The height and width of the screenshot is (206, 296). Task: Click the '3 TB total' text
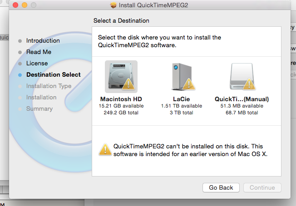point(182,113)
